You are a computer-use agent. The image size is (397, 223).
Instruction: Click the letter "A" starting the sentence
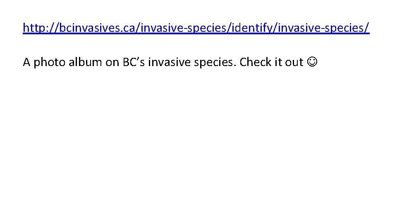pos(26,62)
